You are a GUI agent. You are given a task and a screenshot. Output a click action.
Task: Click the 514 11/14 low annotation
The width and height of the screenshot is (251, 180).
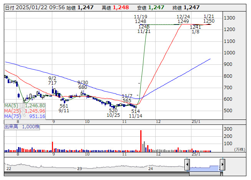[135, 113]
